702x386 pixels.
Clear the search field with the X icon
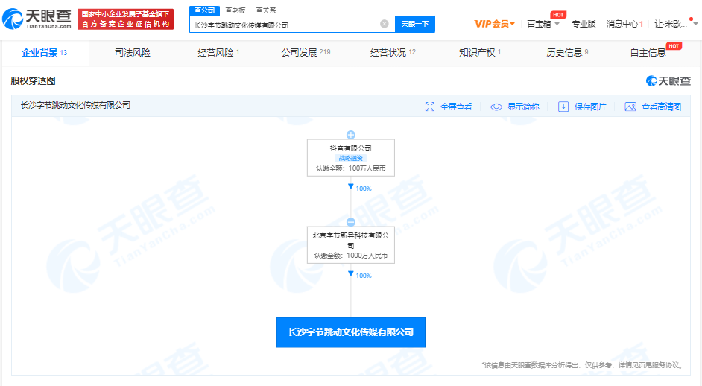coord(384,24)
